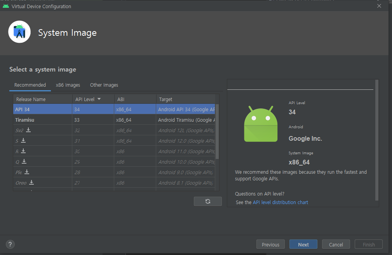Switch to the Recommended tab
392x255 pixels.
pyautogui.click(x=30, y=85)
